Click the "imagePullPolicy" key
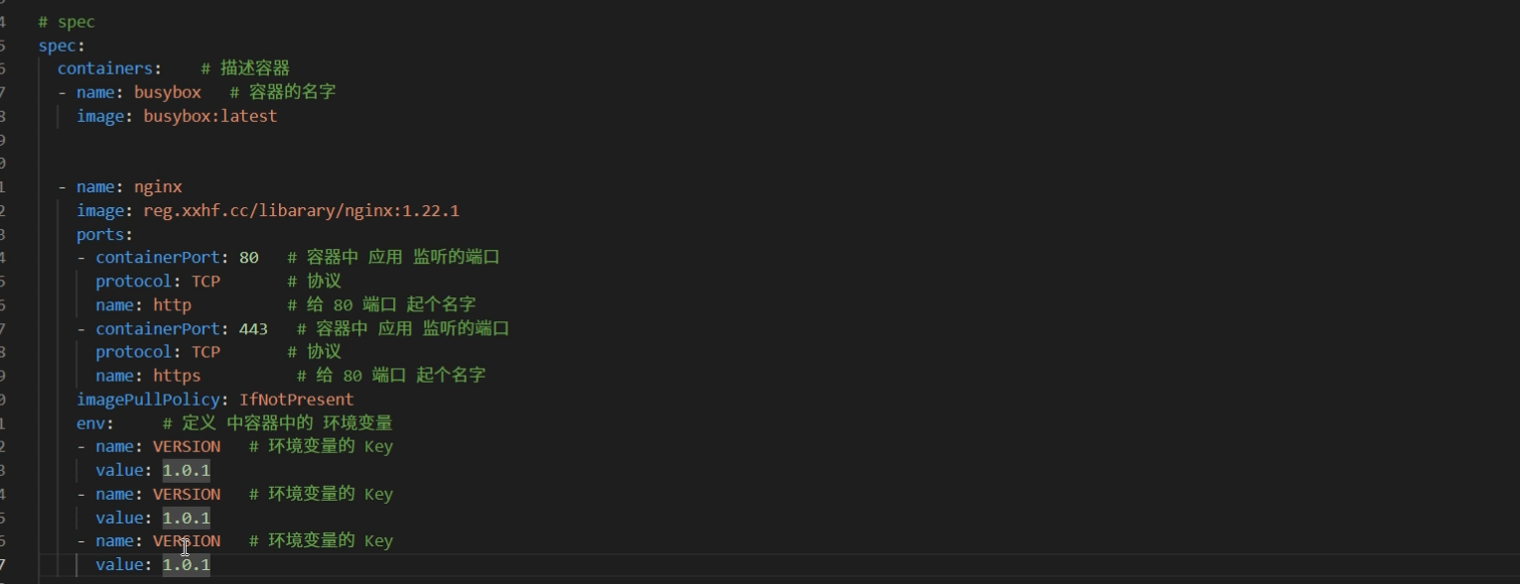 click(x=153, y=400)
